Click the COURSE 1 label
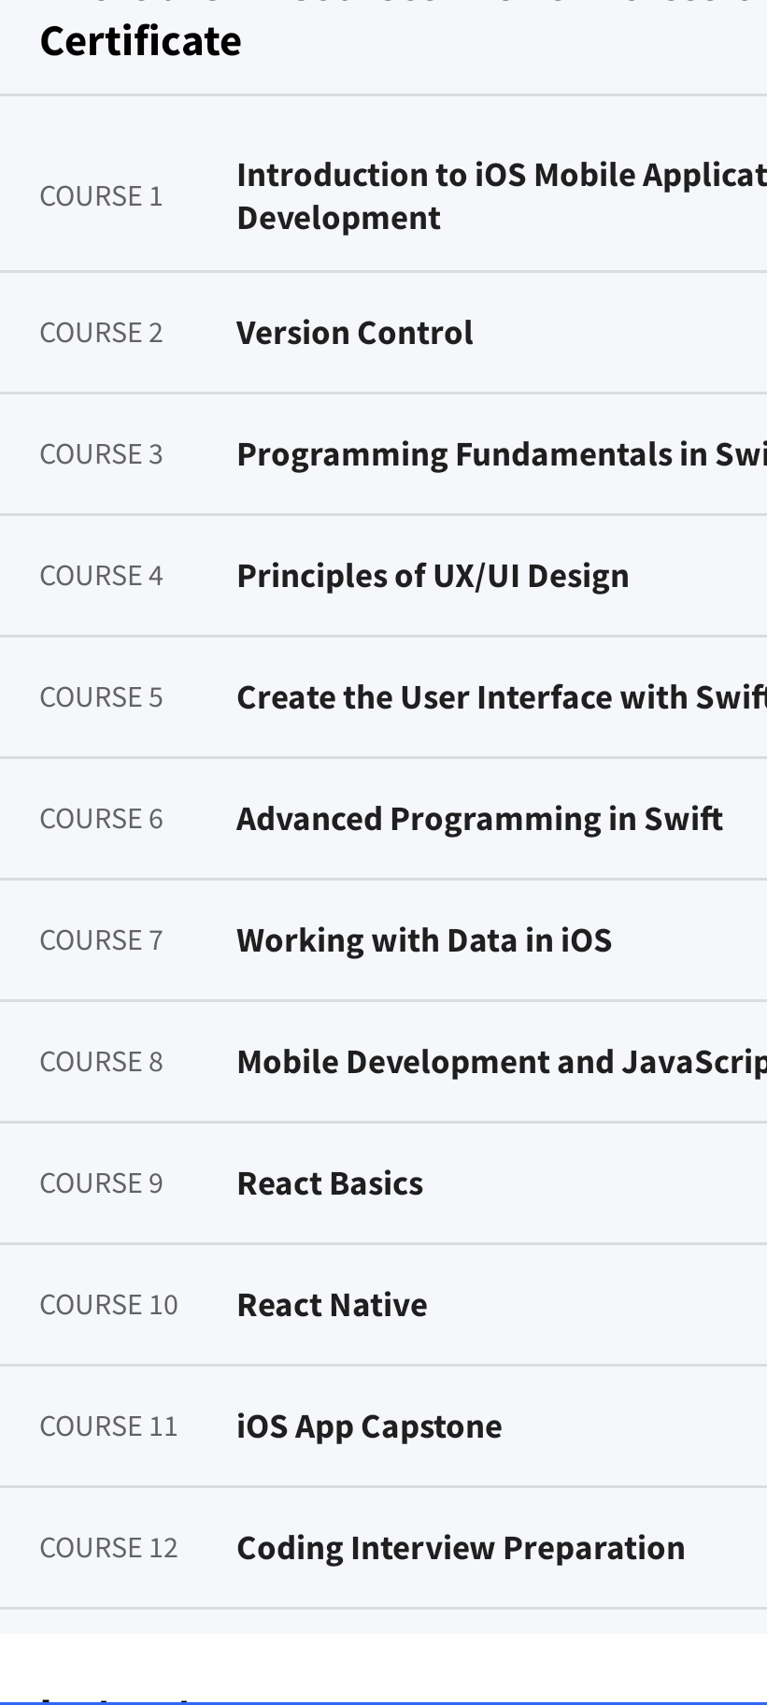This screenshot has width=767, height=1705. (101, 196)
